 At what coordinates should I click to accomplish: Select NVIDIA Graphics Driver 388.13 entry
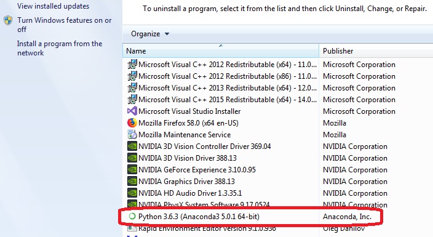(x=277, y=182)
